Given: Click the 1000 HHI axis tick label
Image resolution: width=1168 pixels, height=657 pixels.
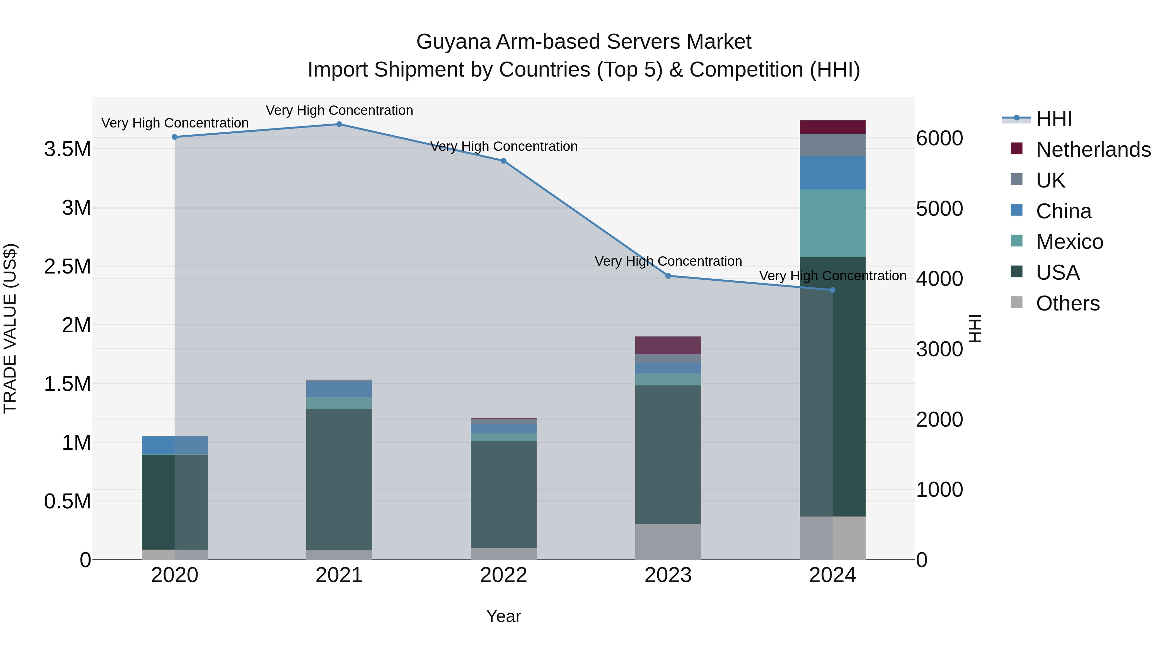Looking at the screenshot, I should click(x=940, y=489).
